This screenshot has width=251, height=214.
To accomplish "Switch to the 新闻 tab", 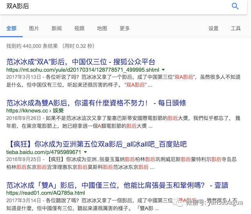I will (57, 28).
